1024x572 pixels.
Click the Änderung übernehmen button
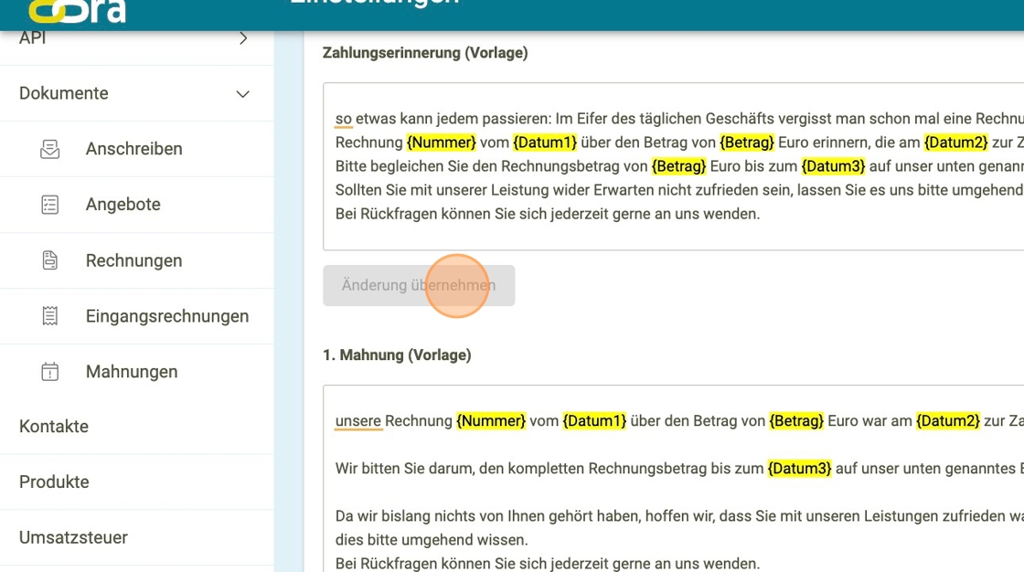click(x=419, y=285)
